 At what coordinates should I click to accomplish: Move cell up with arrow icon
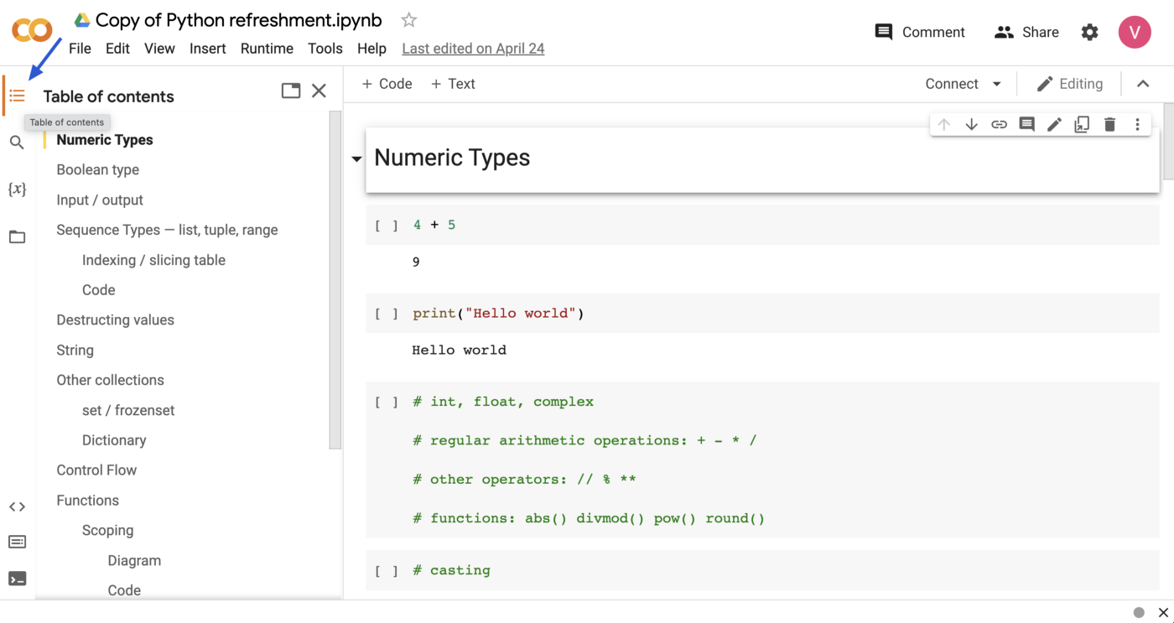point(944,124)
